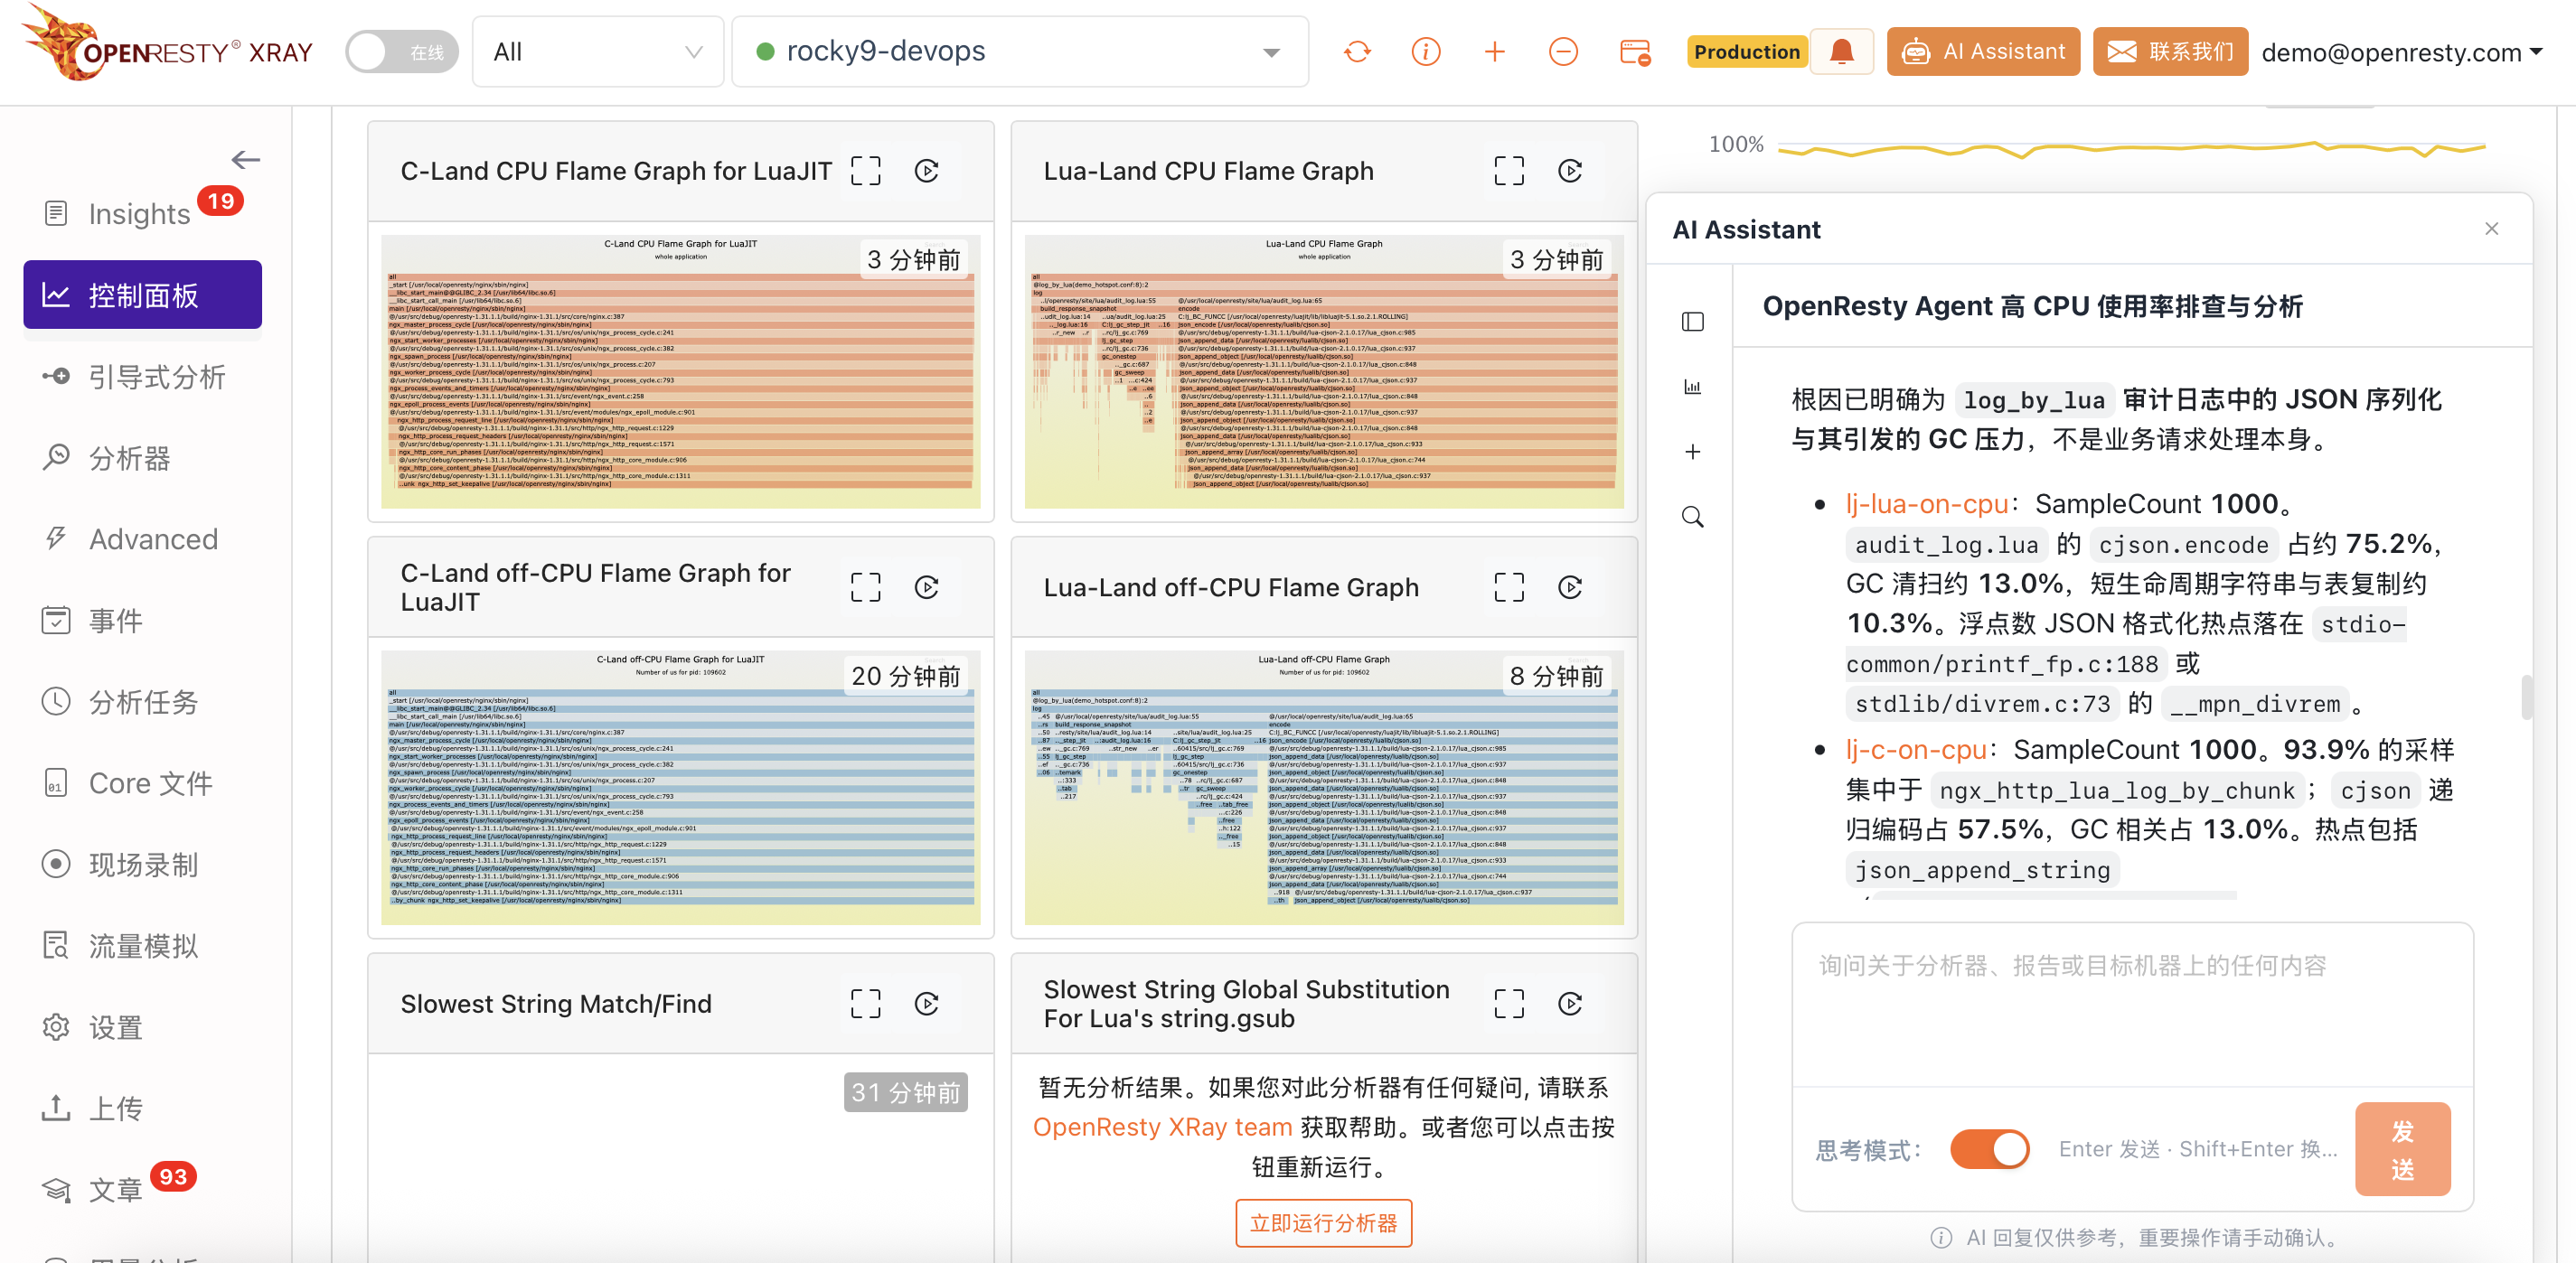
Task: Click the plus icon in top toolbar
Action: pyautogui.click(x=1494, y=52)
